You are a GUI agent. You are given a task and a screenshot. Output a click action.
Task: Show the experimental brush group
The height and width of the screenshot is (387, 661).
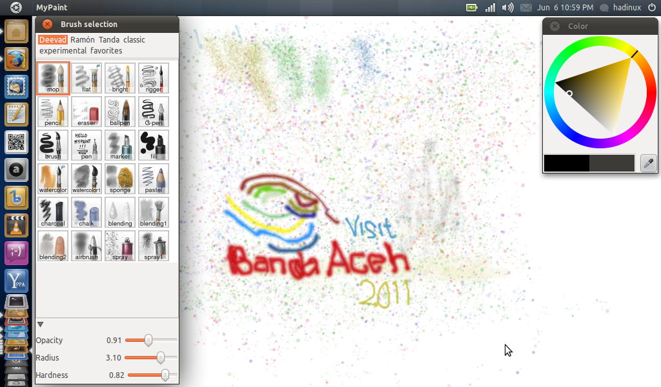(x=63, y=50)
